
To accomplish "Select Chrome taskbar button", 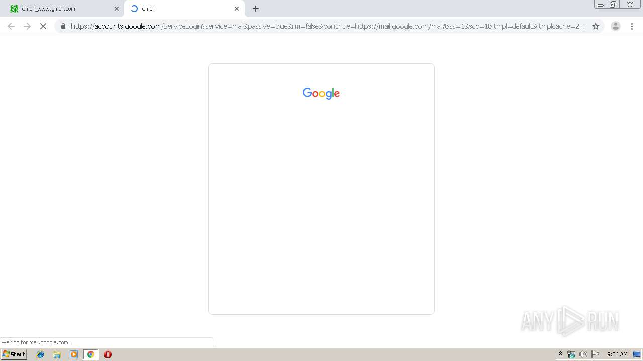I will [x=90, y=354].
